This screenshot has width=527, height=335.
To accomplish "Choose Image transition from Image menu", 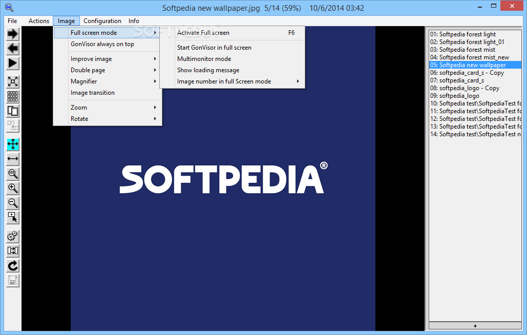I will coord(108,93).
